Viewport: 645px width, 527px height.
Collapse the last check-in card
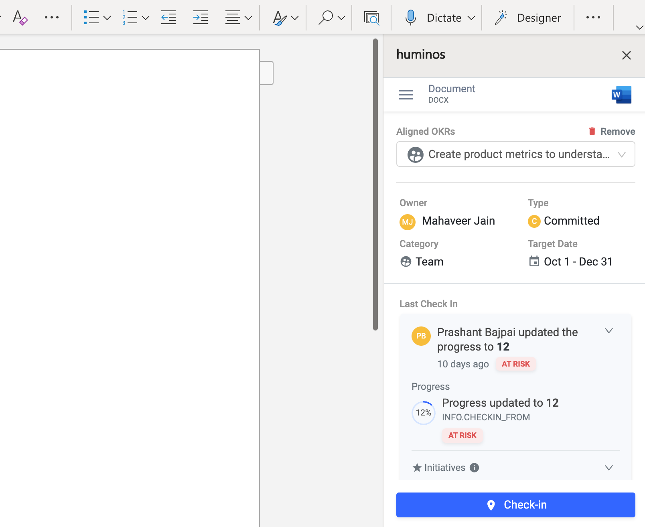pos(609,331)
